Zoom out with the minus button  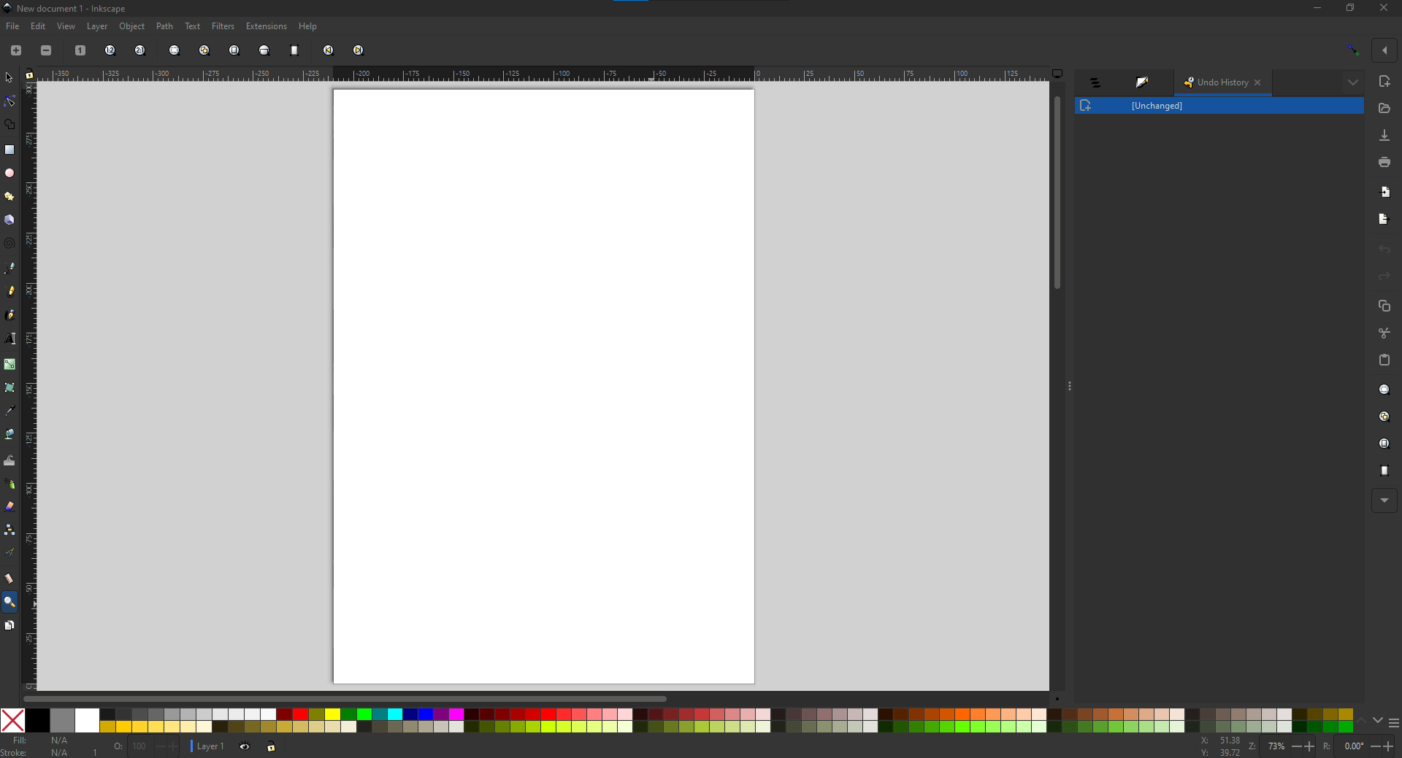[x=46, y=50]
